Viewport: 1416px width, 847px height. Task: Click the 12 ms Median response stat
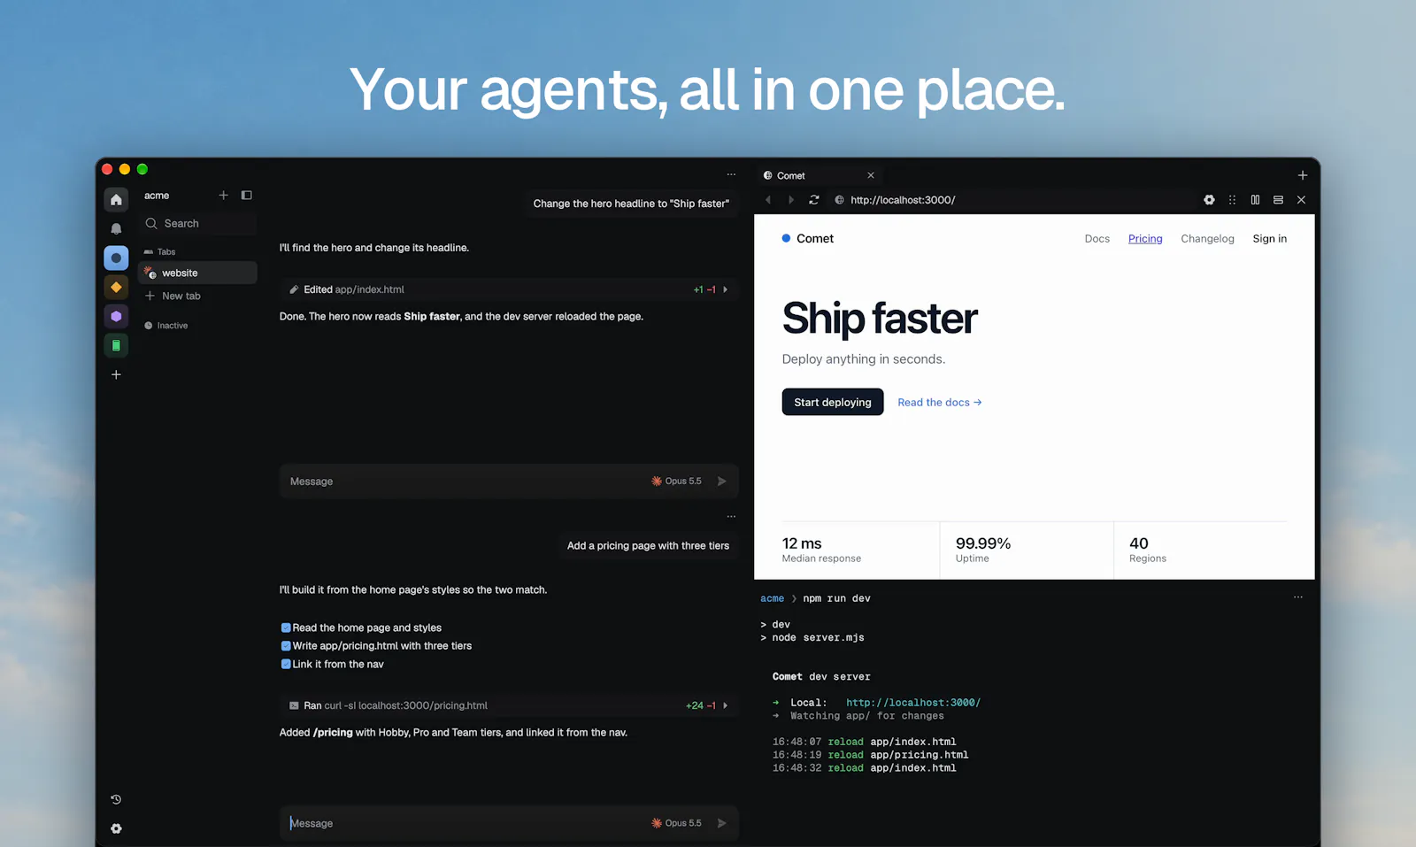(x=821, y=550)
